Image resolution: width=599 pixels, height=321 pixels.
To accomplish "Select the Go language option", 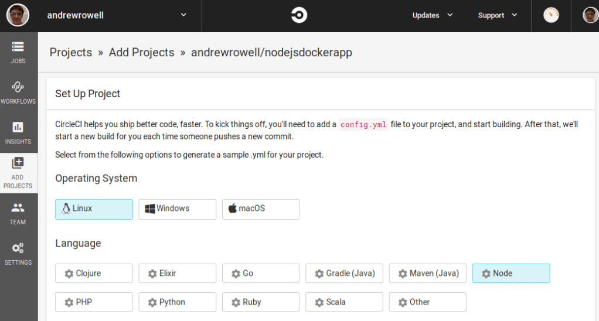I will pos(260,274).
